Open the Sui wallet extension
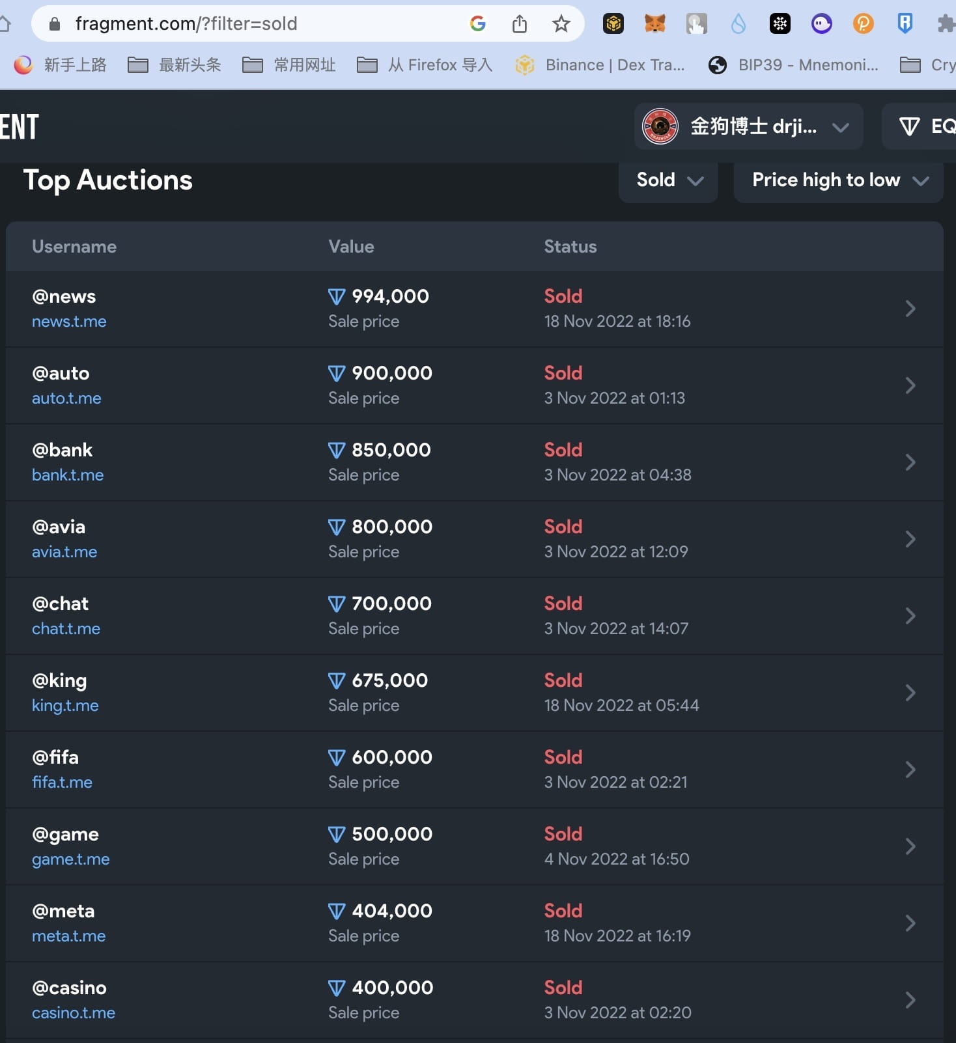The width and height of the screenshot is (956, 1043). 738,23
